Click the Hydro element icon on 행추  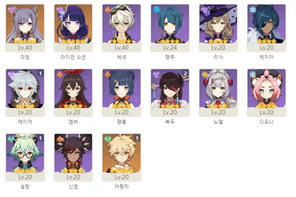[156, 9]
